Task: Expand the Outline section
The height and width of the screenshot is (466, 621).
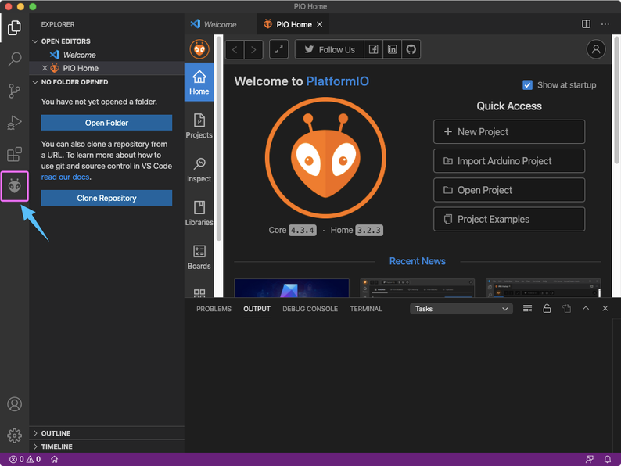Action: [56, 433]
